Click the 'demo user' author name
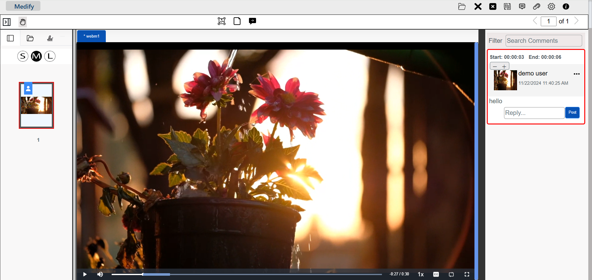Image resolution: width=592 pixels, height=280 pixels. point(533,73)
